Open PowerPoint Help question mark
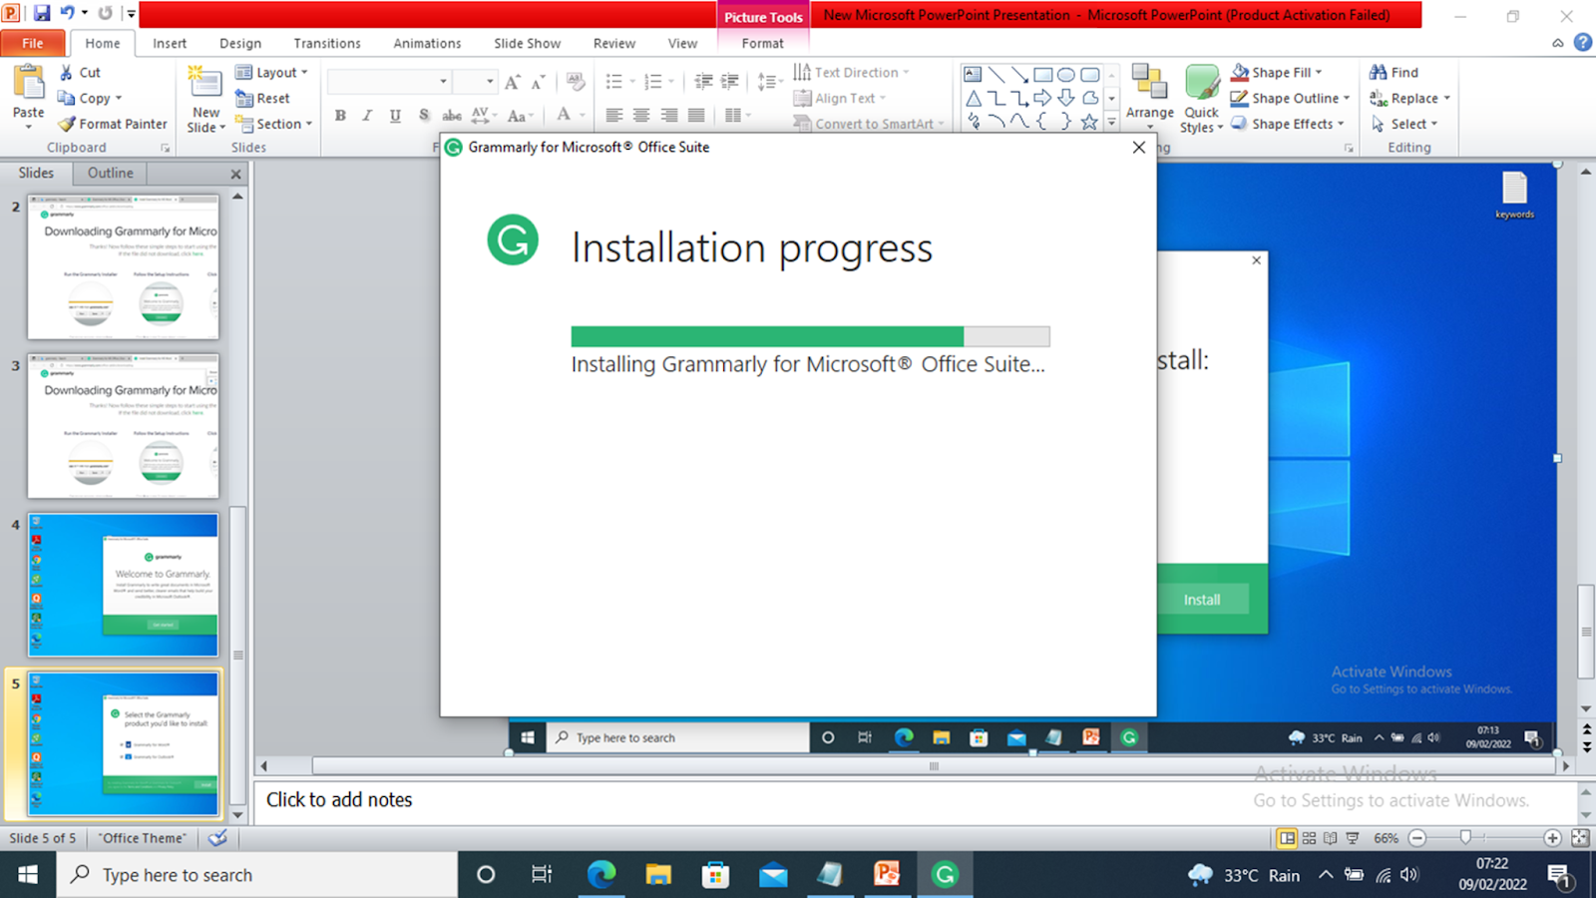Image resolution: width=1596 pixels, height=898 pixels. 1583,42
